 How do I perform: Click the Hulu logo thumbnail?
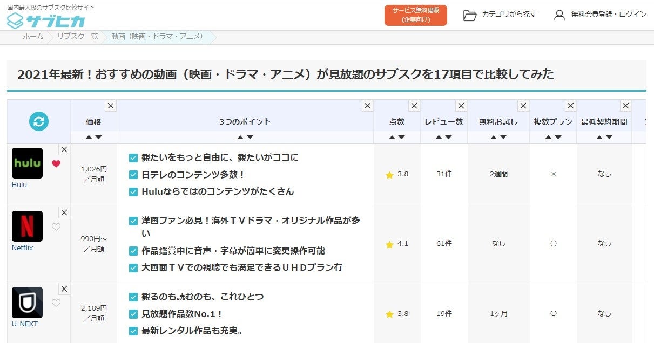27,163
